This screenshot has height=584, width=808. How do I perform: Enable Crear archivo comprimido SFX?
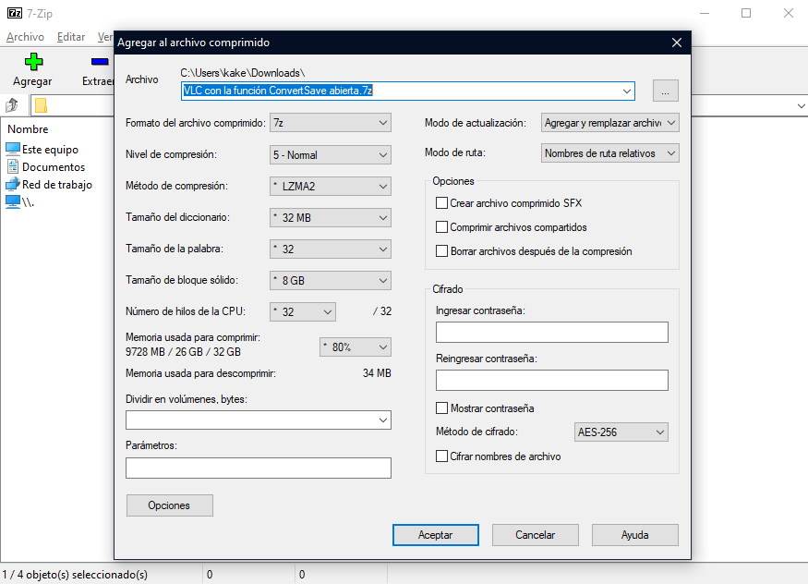tap(440, 202)
